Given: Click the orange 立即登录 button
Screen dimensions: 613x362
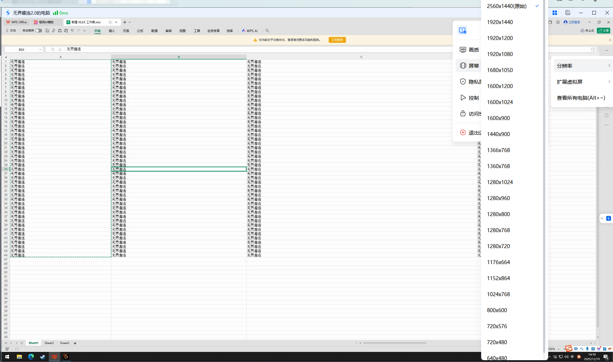Looking at the screenshot, I should [337, 40].
